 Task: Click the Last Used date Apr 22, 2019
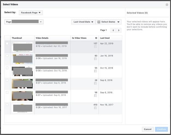pyautogui.click(x=107, y=43)
